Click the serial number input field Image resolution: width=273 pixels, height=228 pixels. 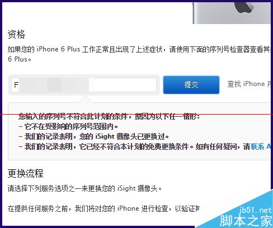(84, 85)
